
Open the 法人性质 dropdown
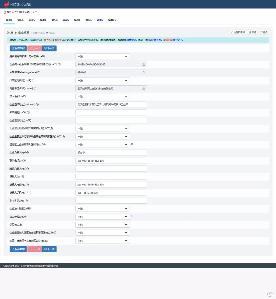point(102,96)
